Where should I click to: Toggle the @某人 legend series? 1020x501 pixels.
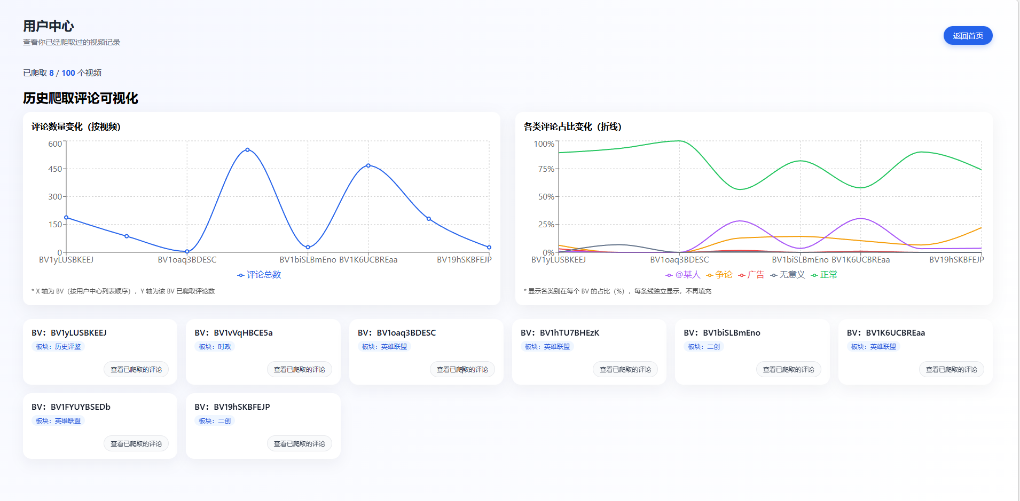(x=682, y=275)
